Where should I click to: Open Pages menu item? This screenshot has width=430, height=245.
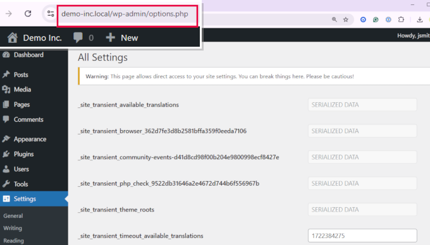[x=21, y=105]
